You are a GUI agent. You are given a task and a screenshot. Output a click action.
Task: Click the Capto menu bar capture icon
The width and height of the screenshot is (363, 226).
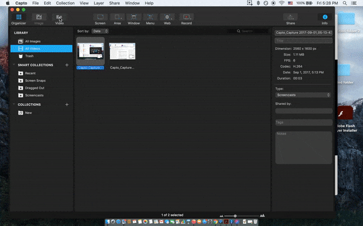coord(249,3)
